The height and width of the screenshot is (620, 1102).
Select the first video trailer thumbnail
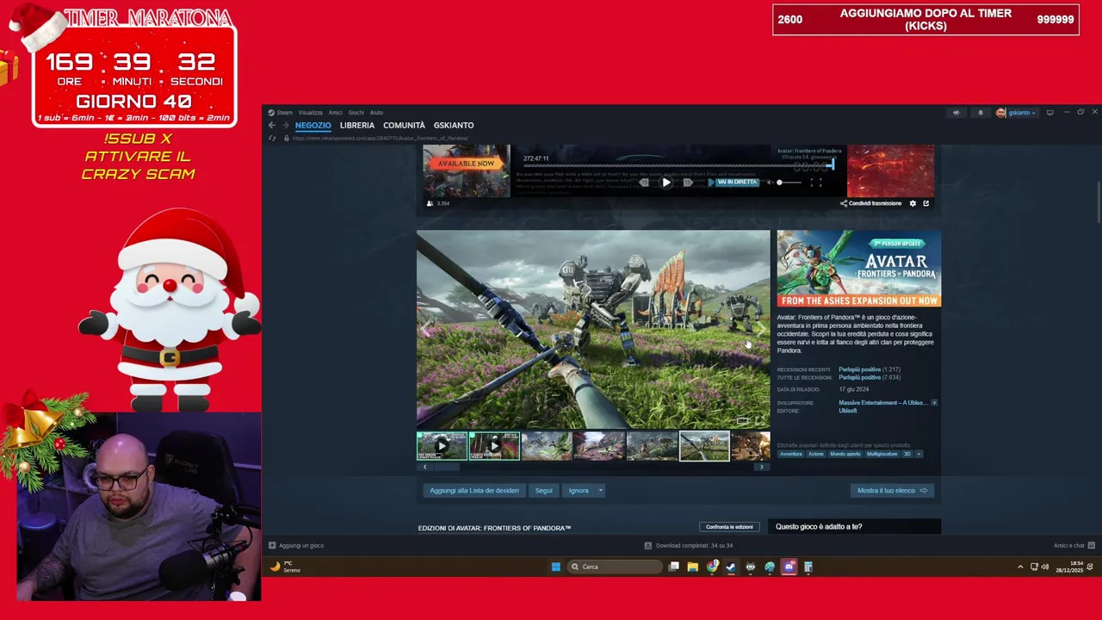[x=442, y=446]
